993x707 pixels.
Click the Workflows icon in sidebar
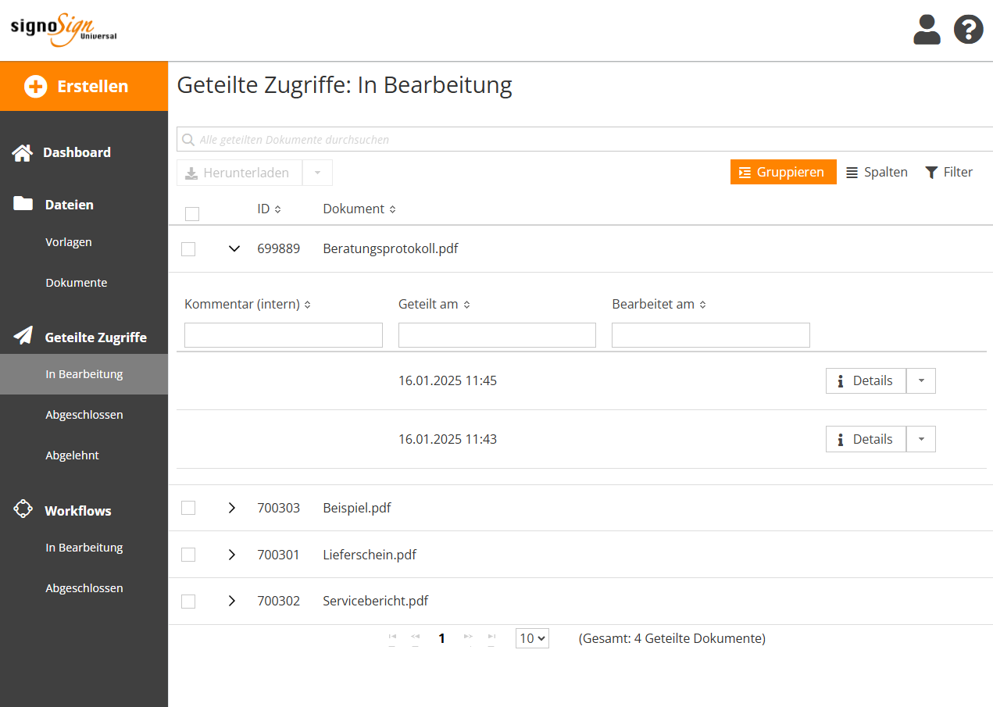pos(23,509)
